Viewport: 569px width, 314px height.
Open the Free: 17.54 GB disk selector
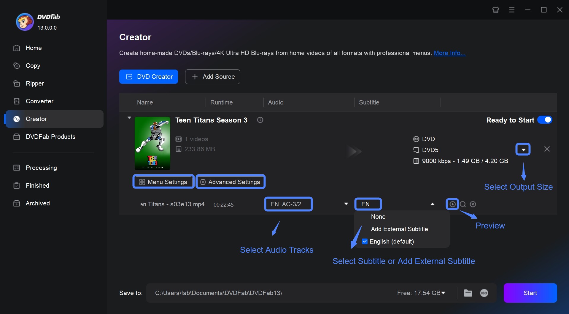[x=421, y=293]
